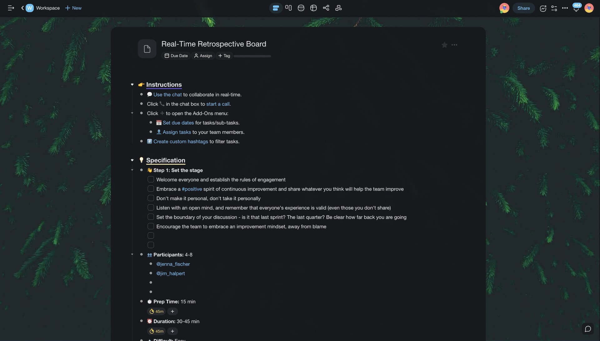Open the "Set due dates" link
Image resolution: width=600 pixels, height=341 pixels.
point(178,123)
